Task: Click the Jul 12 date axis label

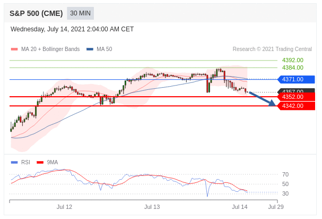Action: [64, 207]
